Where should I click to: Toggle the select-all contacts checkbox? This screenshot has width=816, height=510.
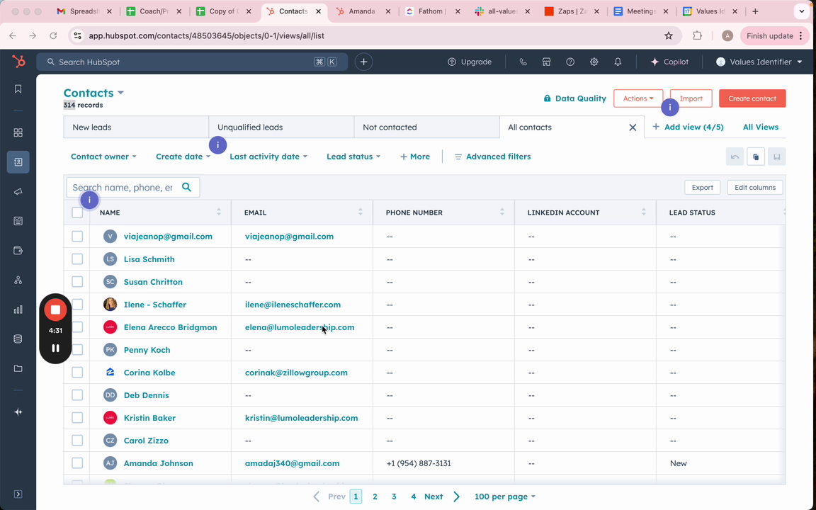[77, 212]
